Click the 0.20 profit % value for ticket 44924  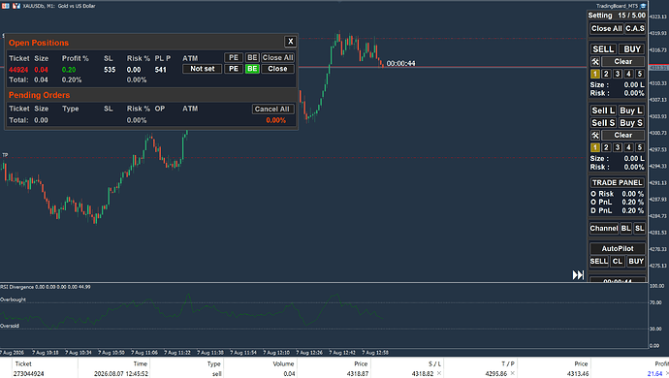69,70
